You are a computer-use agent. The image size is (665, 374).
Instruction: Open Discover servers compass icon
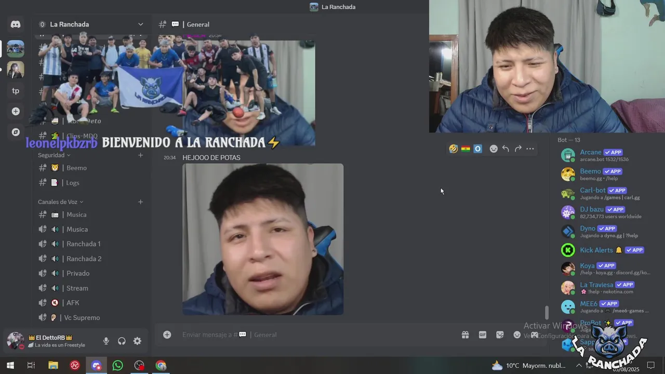tap(16, 132)
